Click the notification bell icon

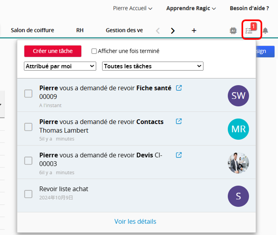[265, 31]
